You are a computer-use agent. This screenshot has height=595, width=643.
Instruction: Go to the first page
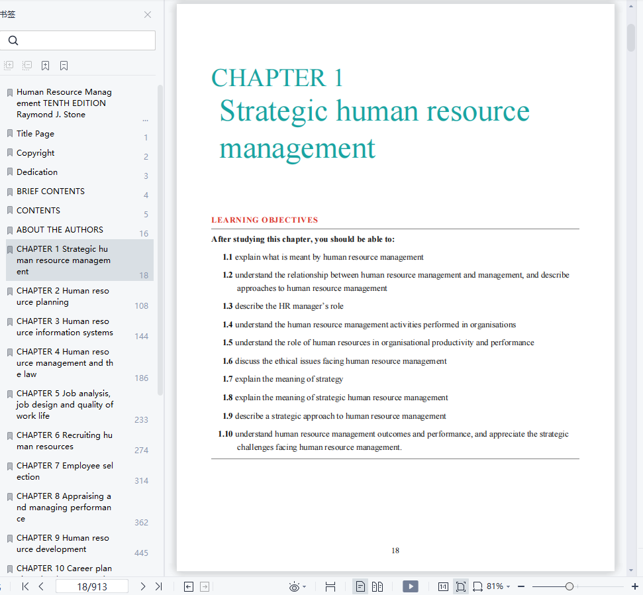pos(25,586)
